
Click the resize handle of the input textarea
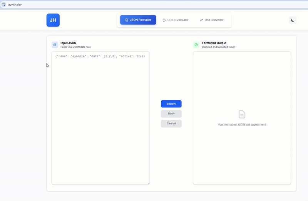coord(148,183)
